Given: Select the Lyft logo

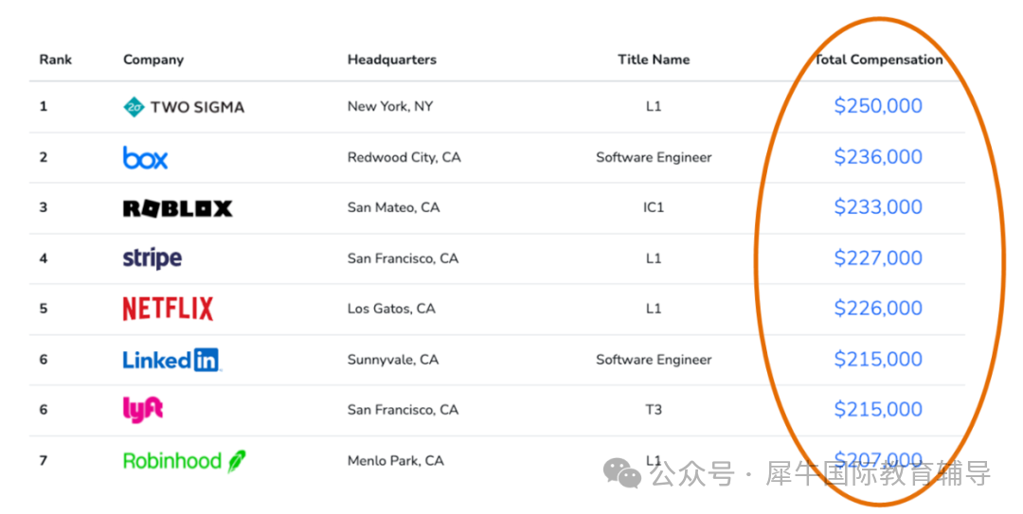Looking at the screenshot, I should [143, 409].
